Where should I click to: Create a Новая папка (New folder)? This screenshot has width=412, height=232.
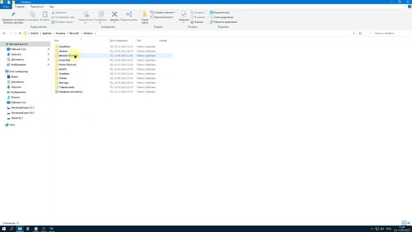click(x=145, y=17)
